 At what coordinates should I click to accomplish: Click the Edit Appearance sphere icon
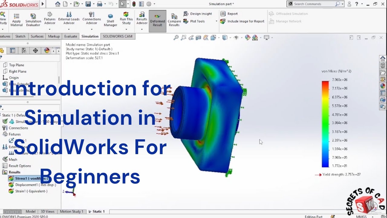248,38
